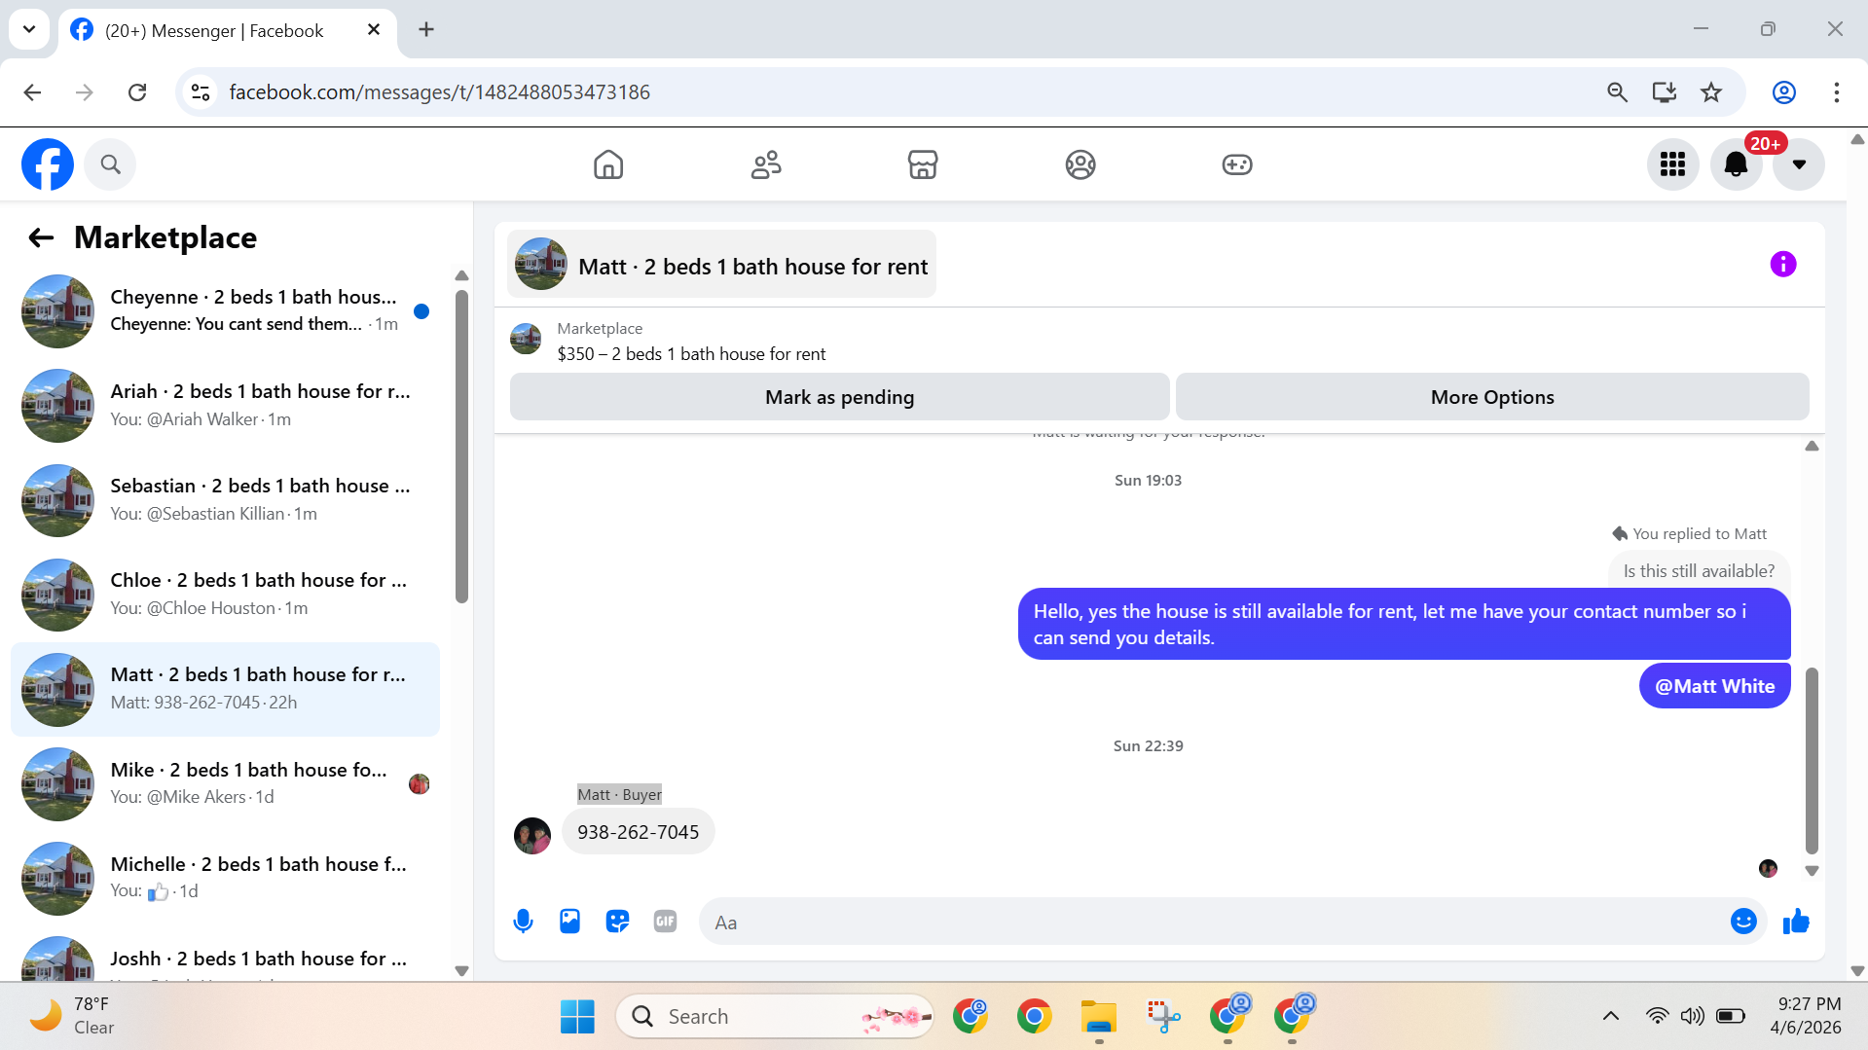The width and height of the screenshot is (1868, 1050).
Task: Click the address bar URL
Action: (x=439, y=92)
